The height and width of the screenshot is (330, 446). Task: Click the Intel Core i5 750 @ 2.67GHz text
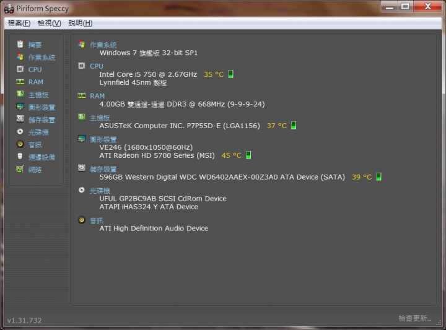(148, 74)
